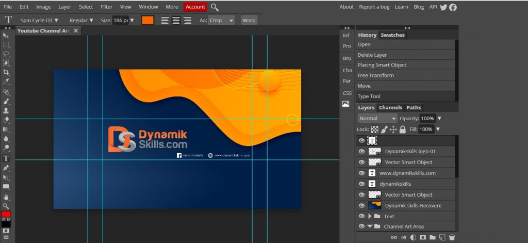Open the anti-aliasing Crisp dropdown
Screen dimensions: 528x243
pos(221,20)
